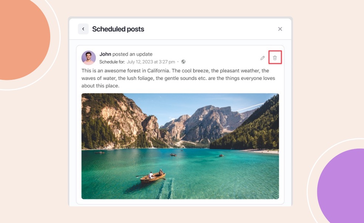Click the 'Schedule for:' label

(x=112, y=62)
